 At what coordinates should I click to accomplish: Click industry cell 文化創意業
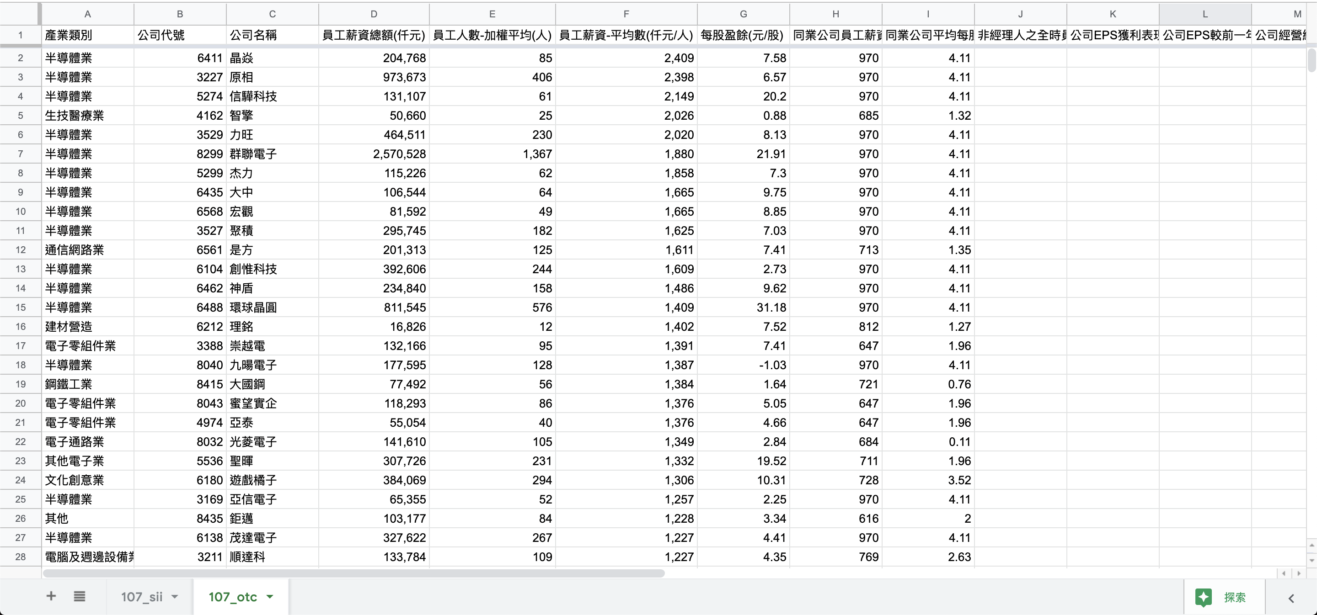coord(87,480)
